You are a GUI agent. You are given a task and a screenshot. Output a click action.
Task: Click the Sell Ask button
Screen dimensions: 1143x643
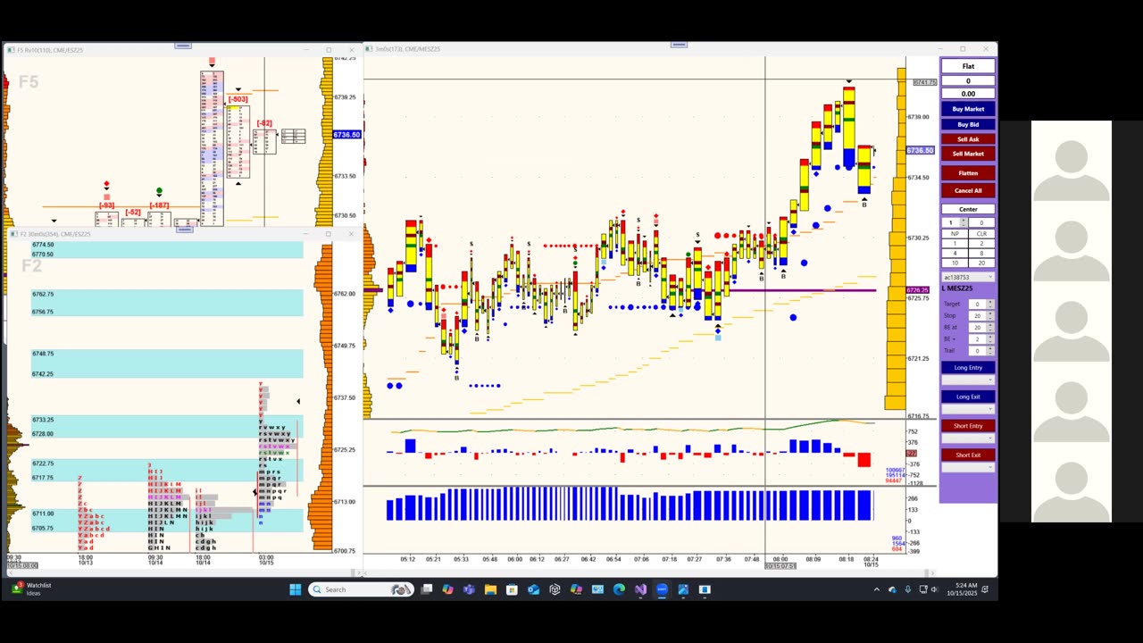pyautogui.click(x=968, y=139)
